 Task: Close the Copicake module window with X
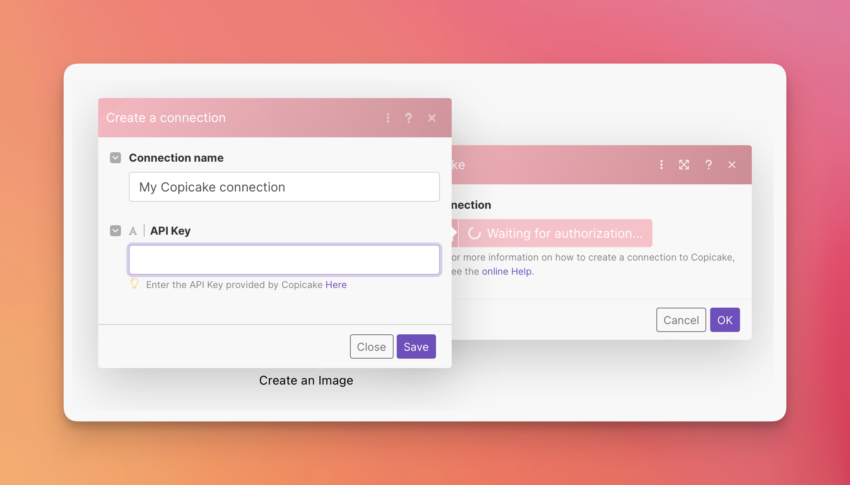[x=732, y=165]
